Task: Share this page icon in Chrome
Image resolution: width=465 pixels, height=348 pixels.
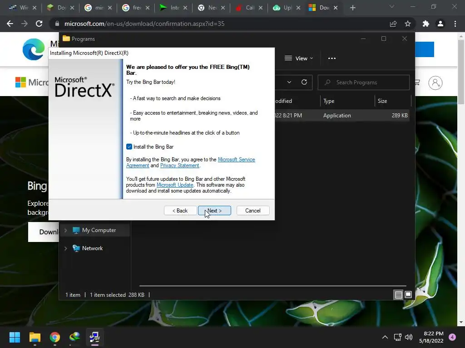Action: coord(393,24)
